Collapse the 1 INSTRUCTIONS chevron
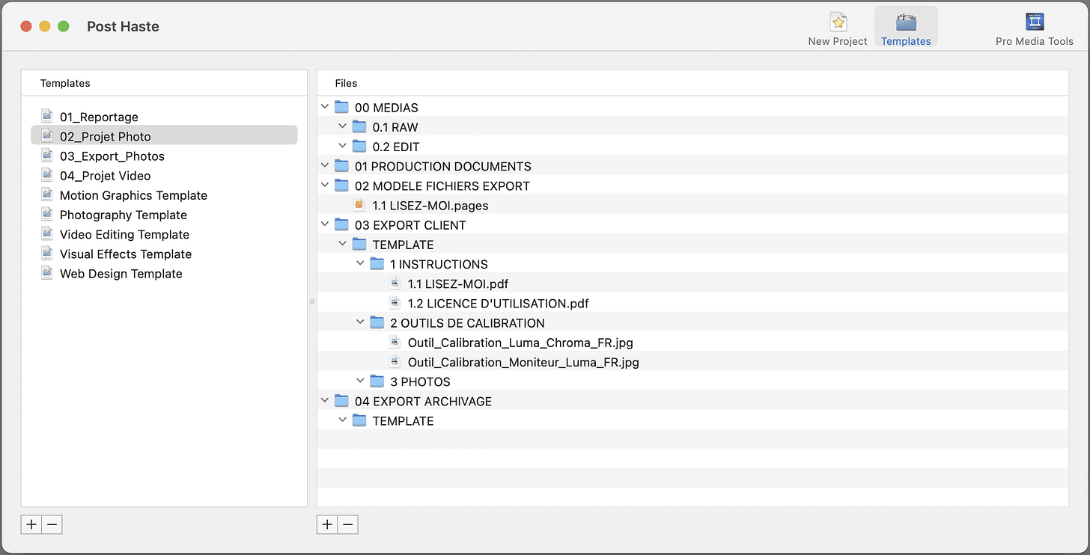The width and height of the screenshot is (1090, 555). (x=361, y=263)
